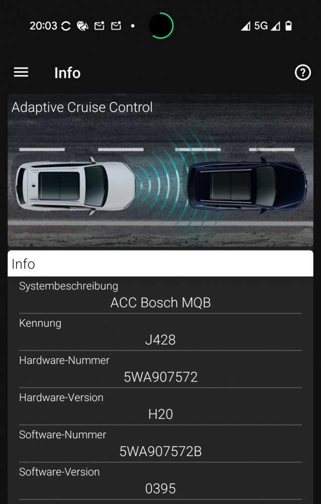Select the Kennung J428 entry
The height and width of the screenshot is (504, 321).
click(x=160, y=332)
